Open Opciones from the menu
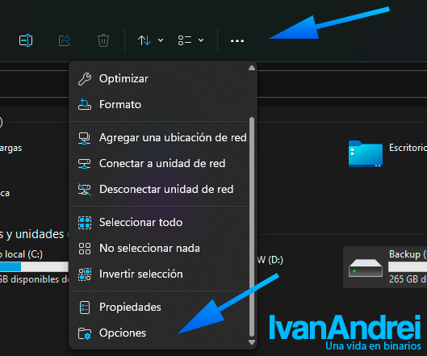The width and height of the screenshot is (427, 356). point(158,333)
